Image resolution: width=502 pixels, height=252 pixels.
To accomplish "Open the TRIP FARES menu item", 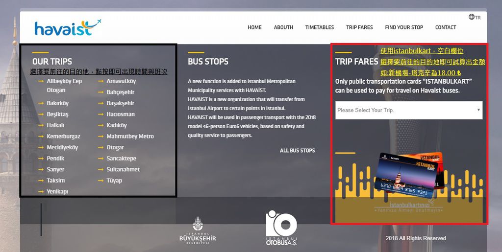I will [x=359, y=27].
